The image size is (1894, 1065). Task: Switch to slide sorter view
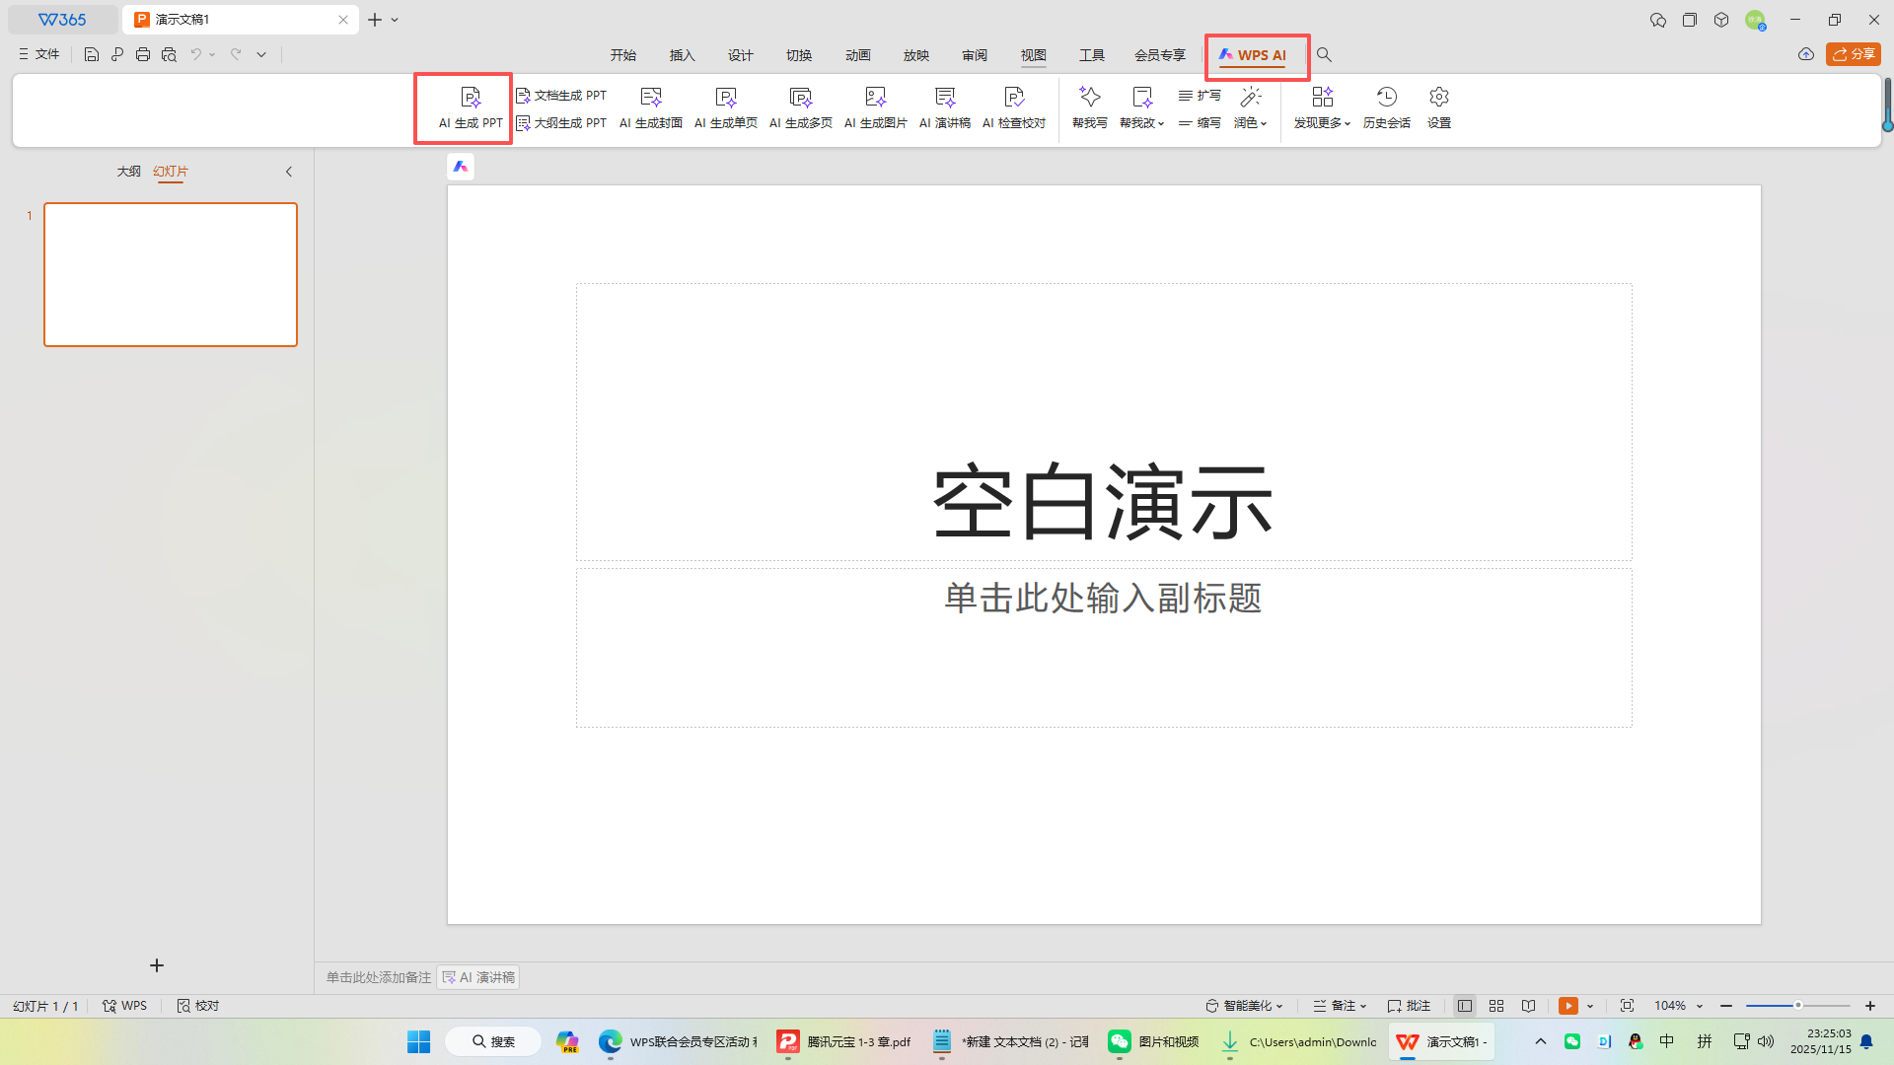[1496, 1005]
